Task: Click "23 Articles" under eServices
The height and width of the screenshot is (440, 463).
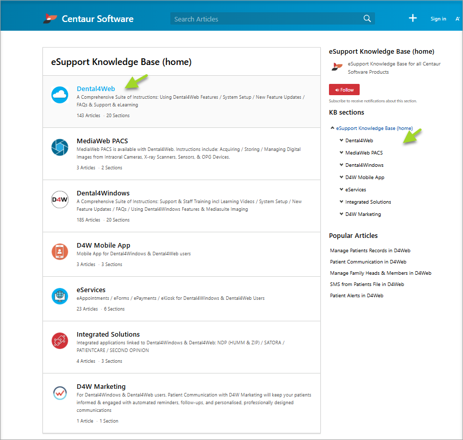Action: click(x=87, y=309)
